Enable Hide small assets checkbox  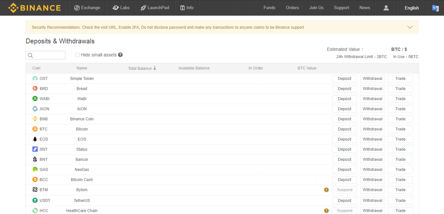(78, 55)
